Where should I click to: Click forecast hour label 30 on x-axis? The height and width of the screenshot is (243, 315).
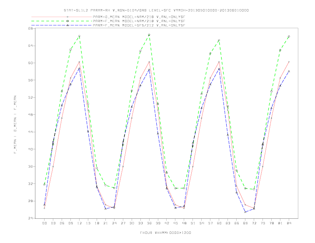tap(132, 223)
